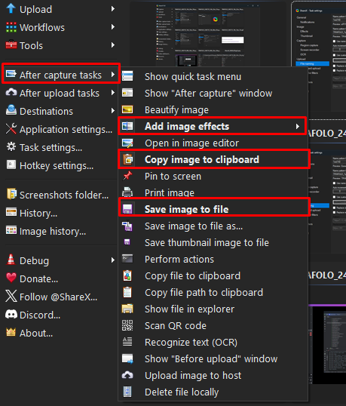The image size is (346, 406).
Task: Enable Save image to file as task
Action: tap(213, 226)
